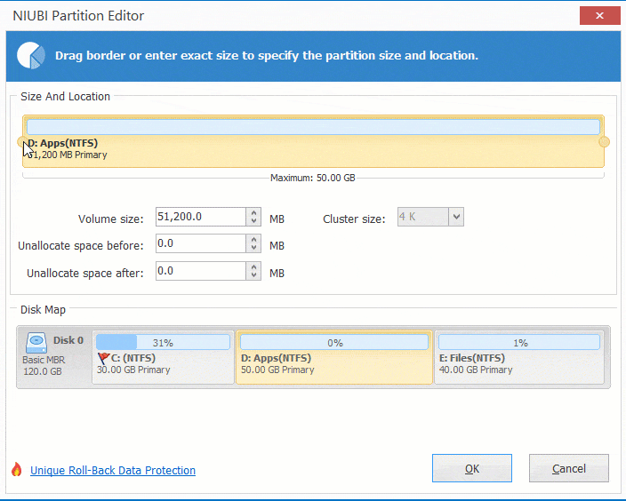Grab the left border handle of D: Apps
Image resolution: width=626 pixels, height=501 pixels.
coord(22,141)
